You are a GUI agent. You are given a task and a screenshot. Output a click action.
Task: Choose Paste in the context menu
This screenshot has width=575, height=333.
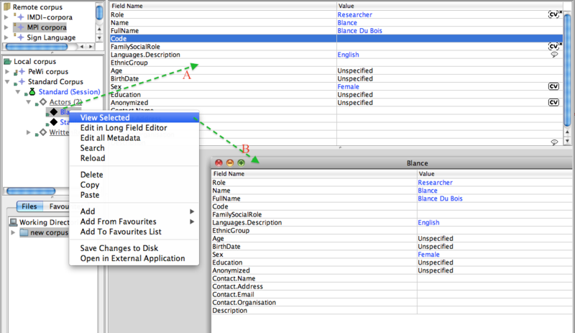pos(134,195)
